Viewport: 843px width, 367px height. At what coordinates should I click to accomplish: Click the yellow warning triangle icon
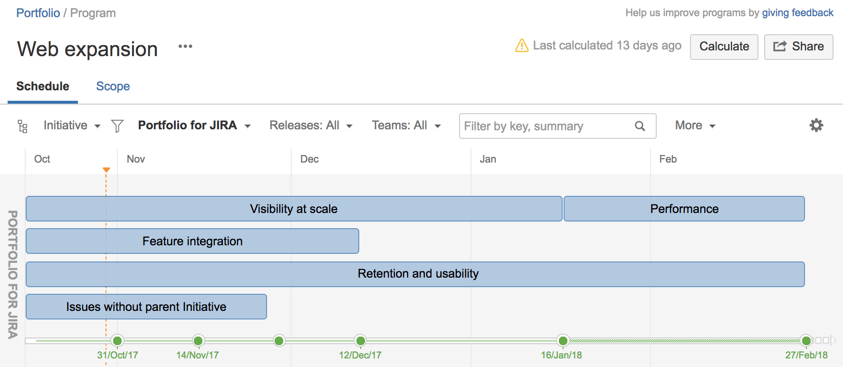[x=522, y=46]
